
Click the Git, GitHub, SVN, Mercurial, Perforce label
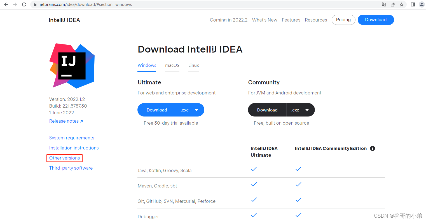pos(177,201)
